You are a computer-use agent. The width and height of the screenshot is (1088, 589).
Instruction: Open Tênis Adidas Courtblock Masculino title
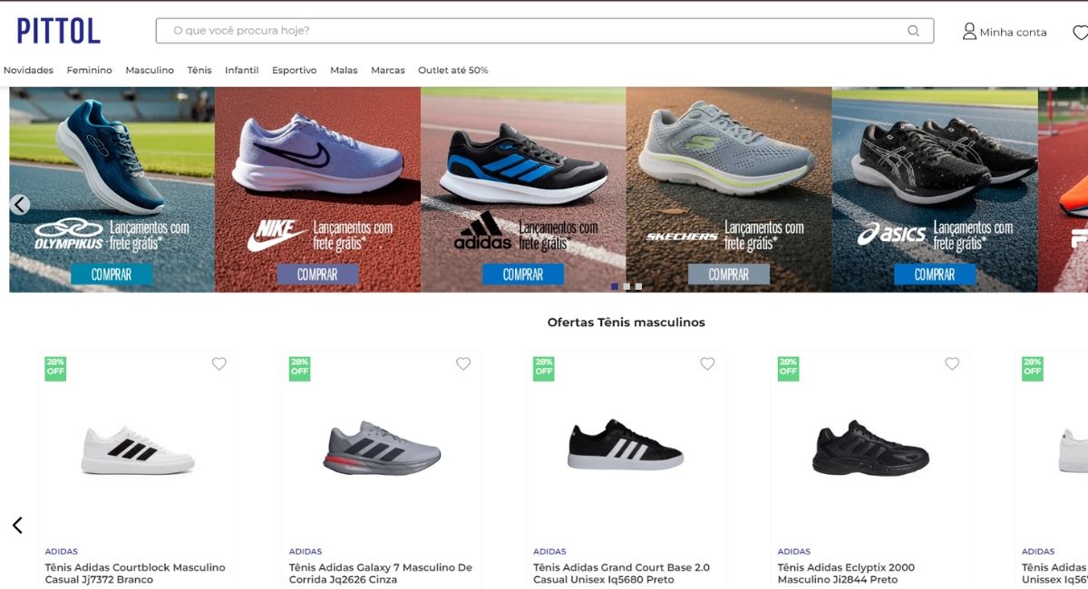(135, 574)
